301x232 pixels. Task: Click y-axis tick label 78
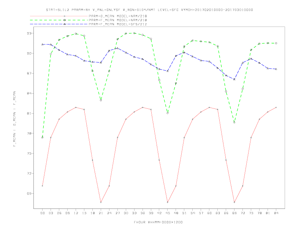coord(29,133)
